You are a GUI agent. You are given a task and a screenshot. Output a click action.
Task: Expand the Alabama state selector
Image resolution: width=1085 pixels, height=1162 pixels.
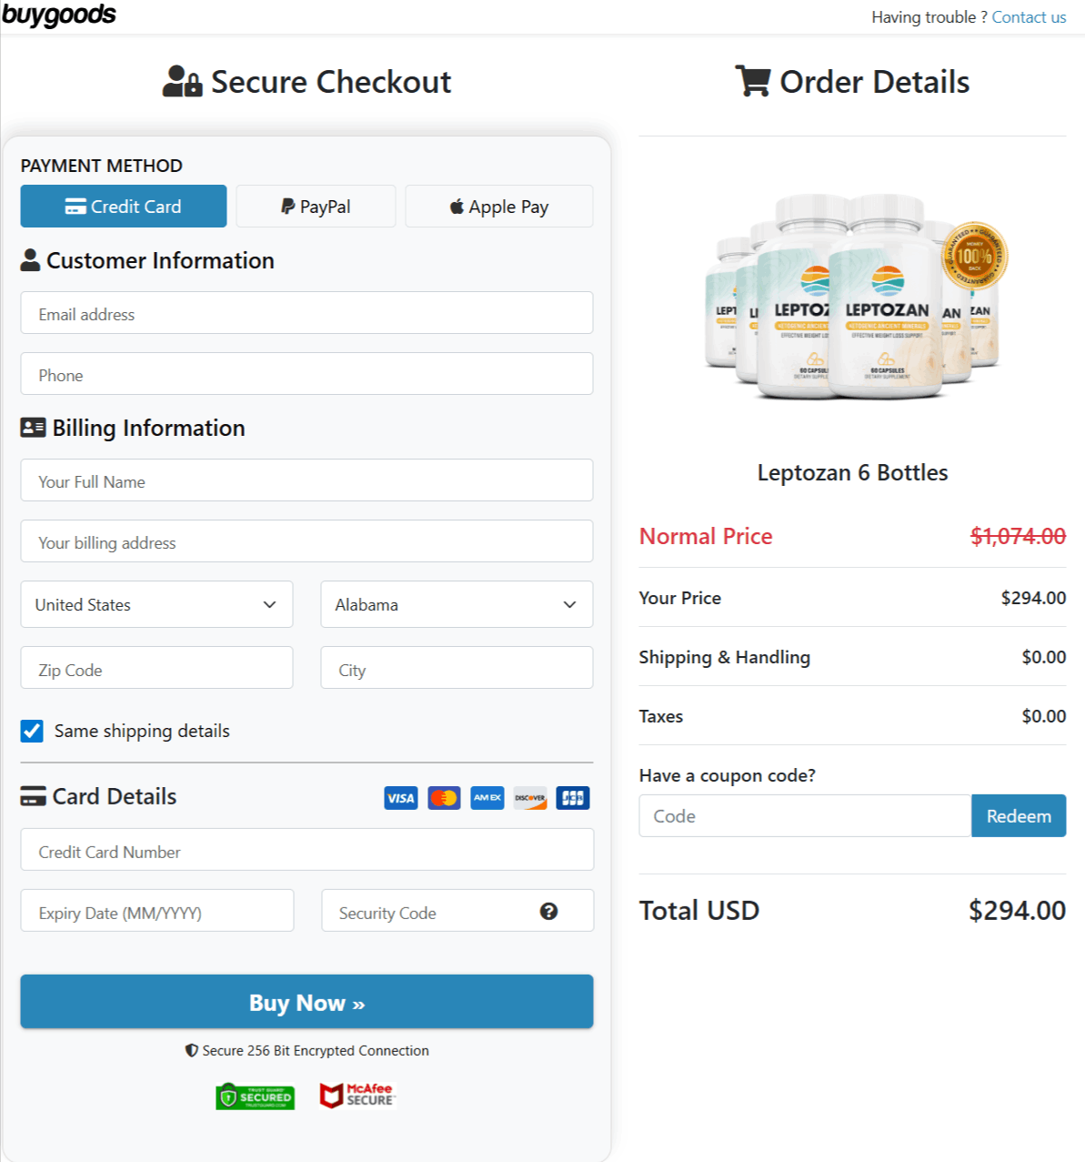pyautogui.click(x=456, y=604)
